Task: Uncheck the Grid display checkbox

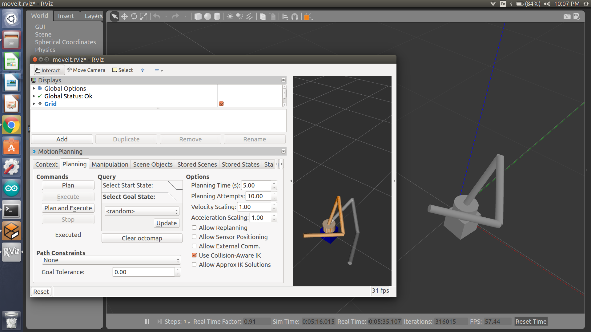Action: (x=221, y=104)
